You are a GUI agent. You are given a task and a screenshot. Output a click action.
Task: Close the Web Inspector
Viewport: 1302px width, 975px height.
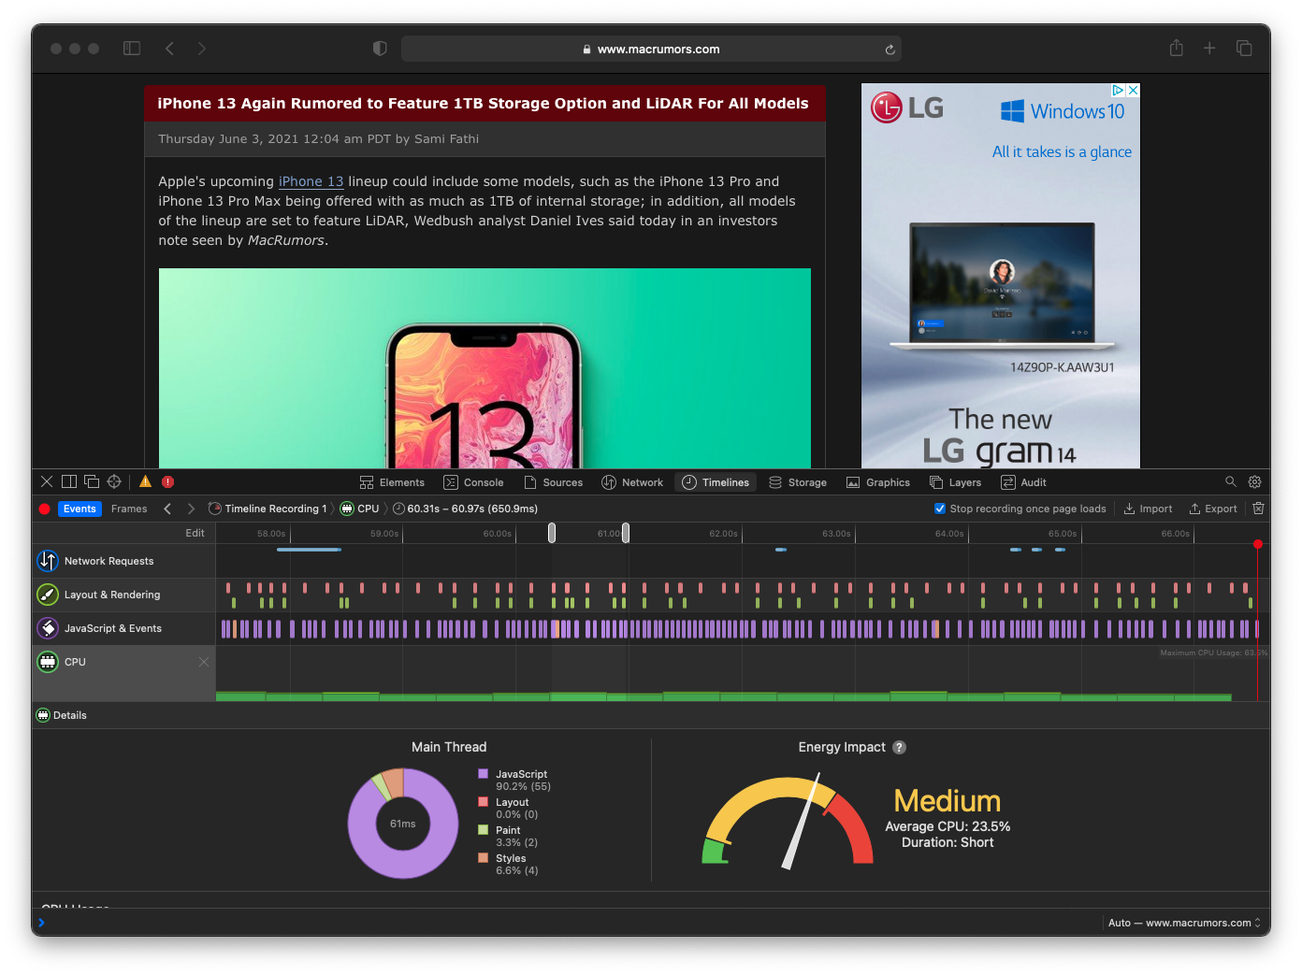47,481
